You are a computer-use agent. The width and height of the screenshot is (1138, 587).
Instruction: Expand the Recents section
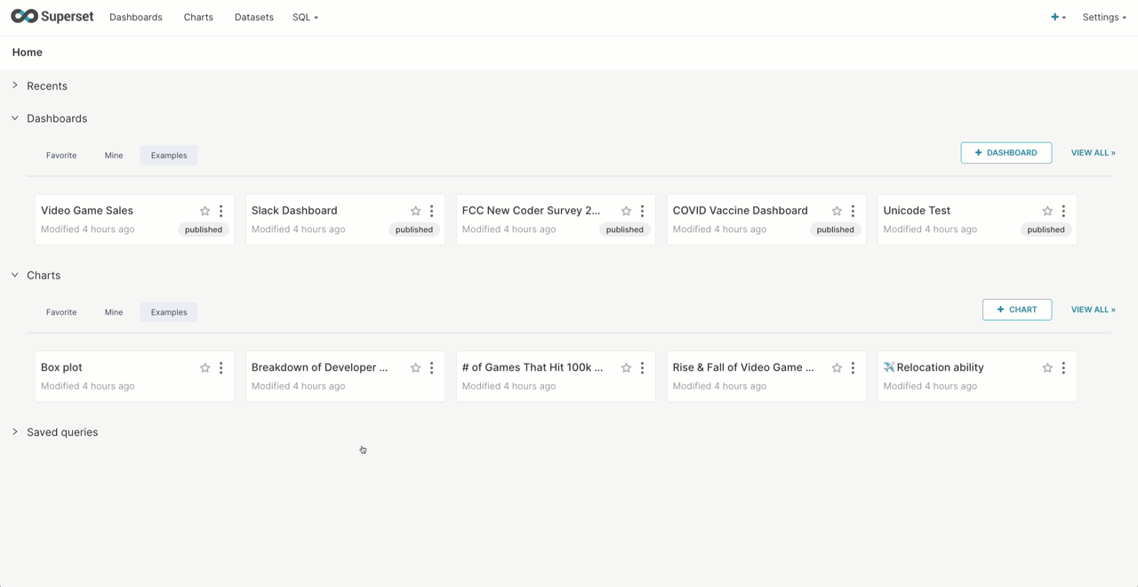click(46, 86)
